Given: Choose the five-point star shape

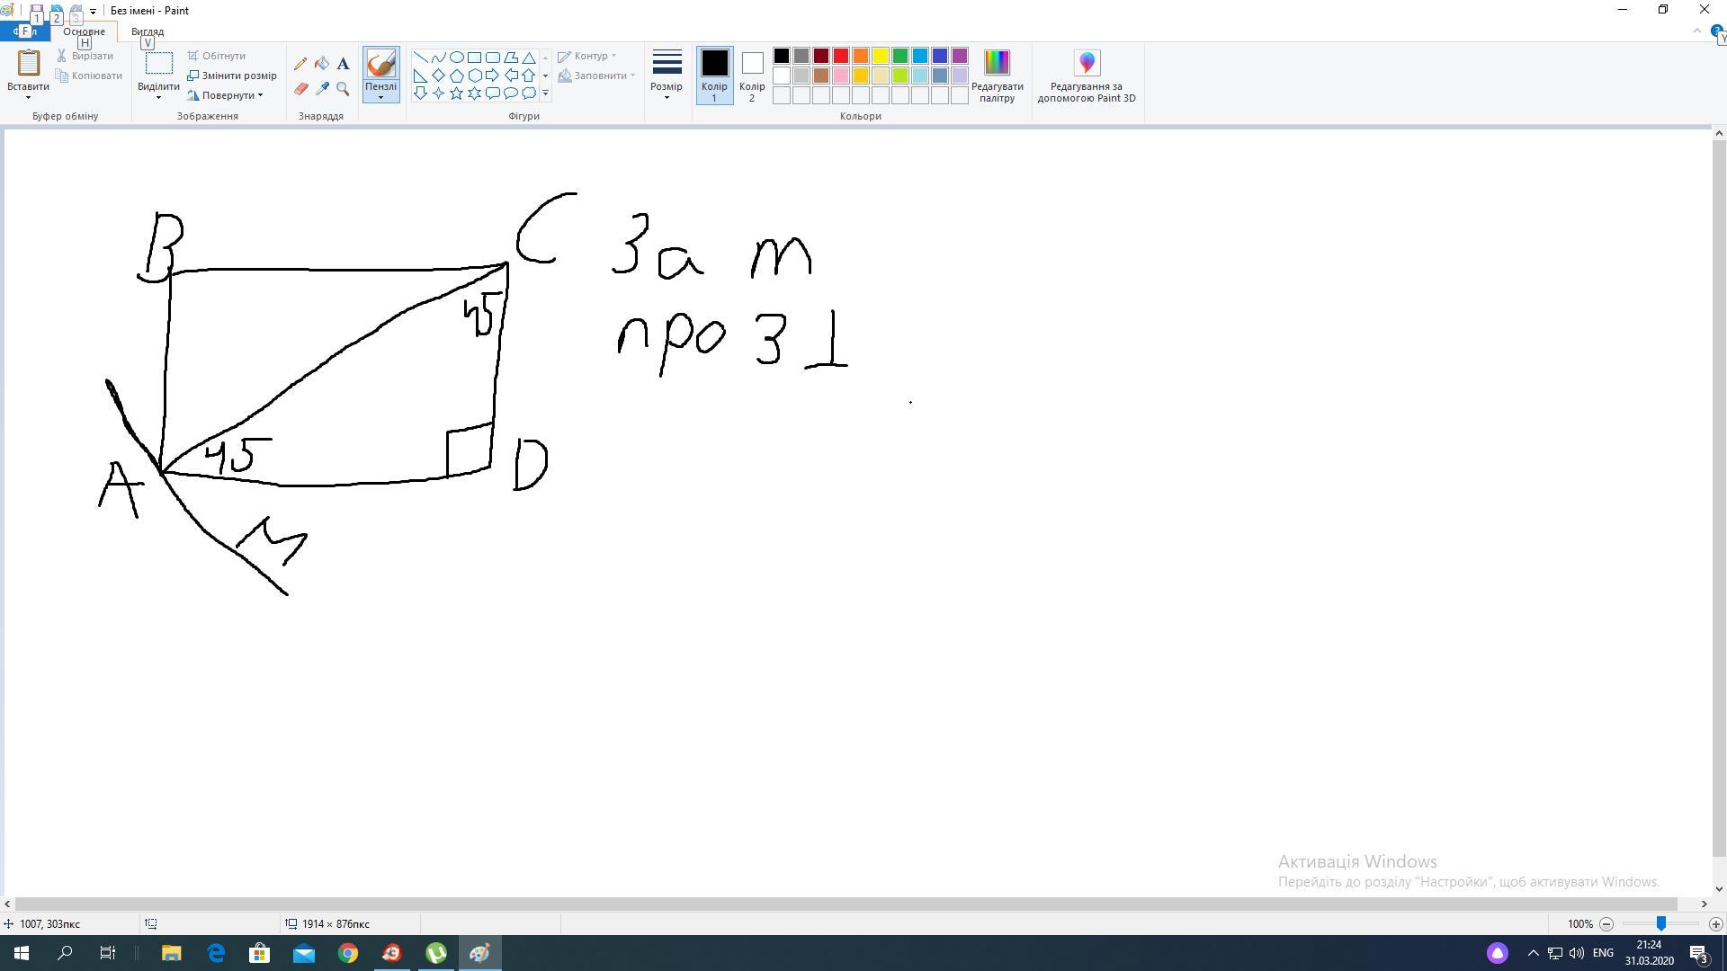Looking at the screenshot, I should (457, 94).
